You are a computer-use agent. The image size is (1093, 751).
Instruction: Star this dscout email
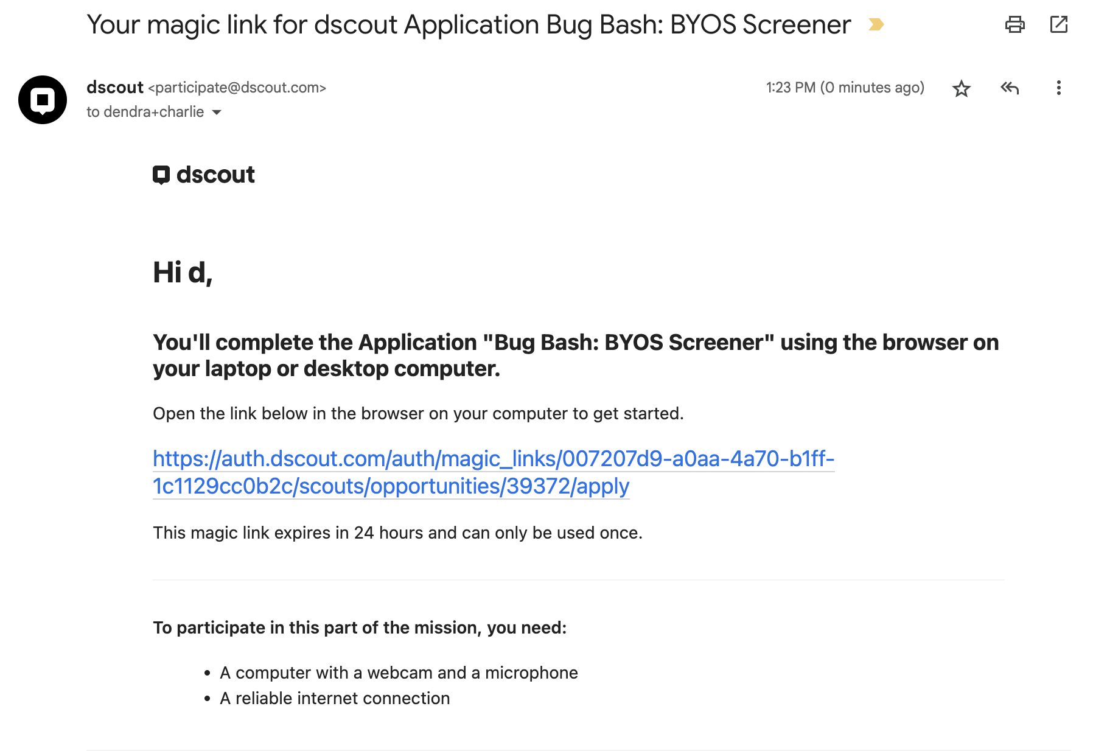pos(961,89)
